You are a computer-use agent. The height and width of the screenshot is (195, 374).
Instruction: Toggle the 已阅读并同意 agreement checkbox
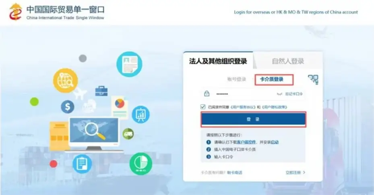pos(203,107)
